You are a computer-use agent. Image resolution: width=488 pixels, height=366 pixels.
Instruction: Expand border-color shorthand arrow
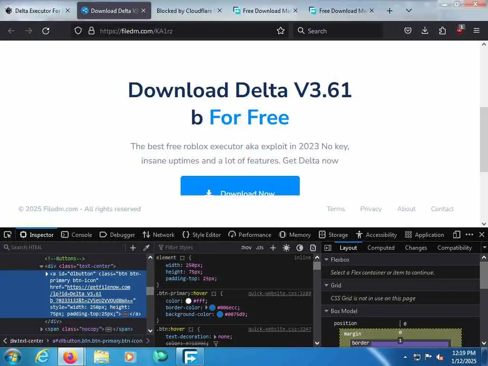(x=206, y=307)
